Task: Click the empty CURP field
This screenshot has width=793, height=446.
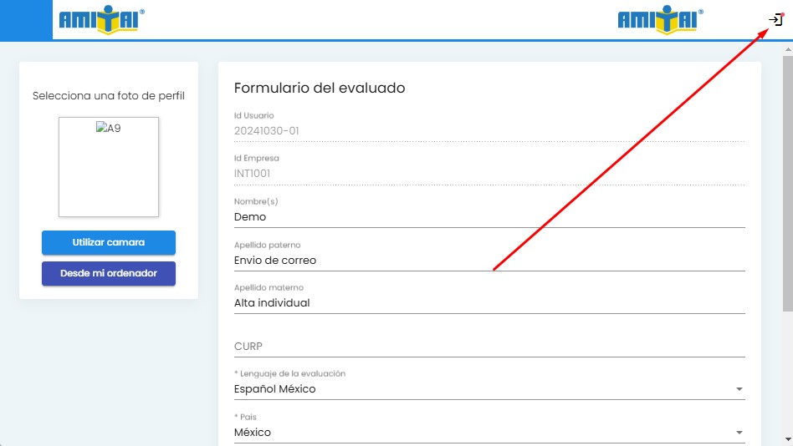Action: 489,347
